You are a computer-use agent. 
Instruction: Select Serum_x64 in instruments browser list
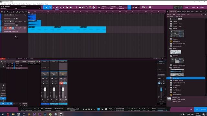[x=186, y=78]
